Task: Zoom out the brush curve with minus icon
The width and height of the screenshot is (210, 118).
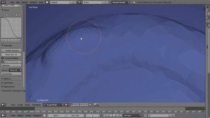Action: [x=10, y=15]
